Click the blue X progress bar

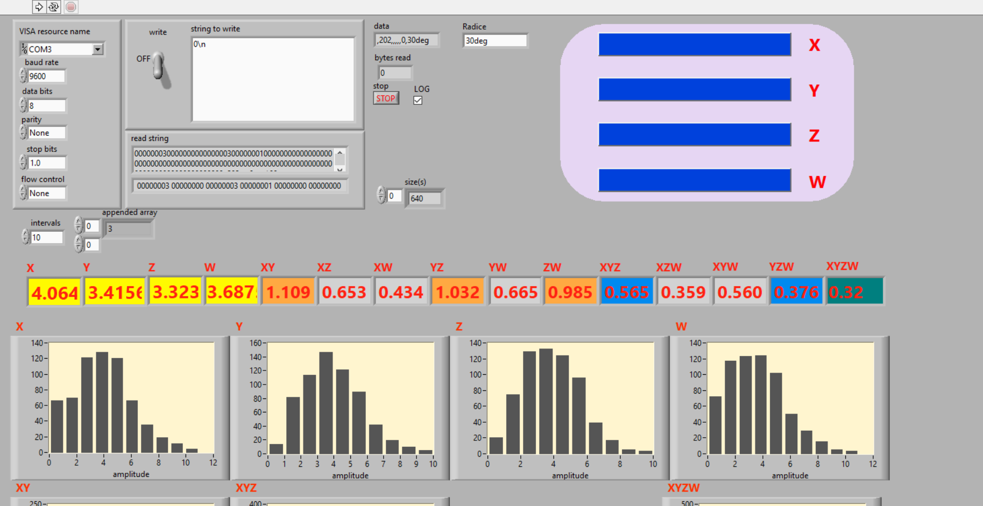tap(694, 45)
